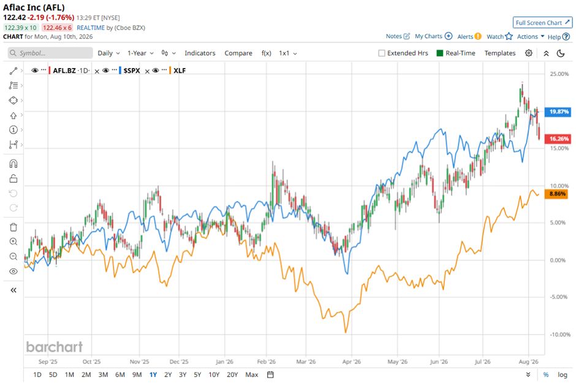Open the 1x1 grid layout dropdown

[287, 53]
